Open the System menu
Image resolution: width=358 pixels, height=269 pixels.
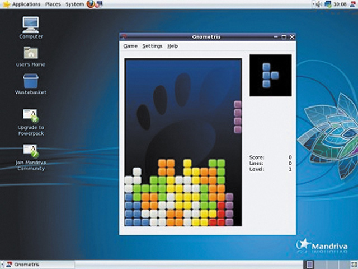pyautogui.click(x=74, y=4)
